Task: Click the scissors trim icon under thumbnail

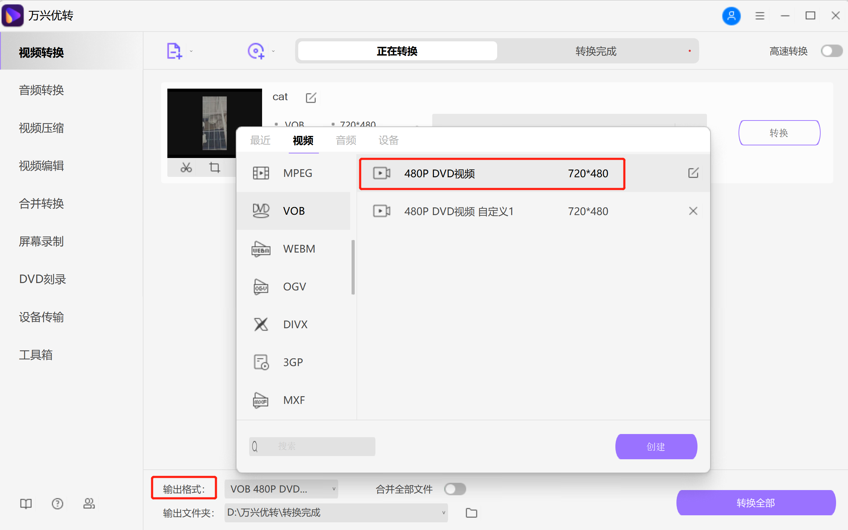Action: pos(186,167)
